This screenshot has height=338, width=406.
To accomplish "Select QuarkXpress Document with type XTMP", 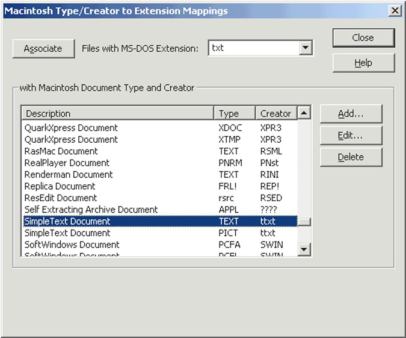I will point(160,140).
